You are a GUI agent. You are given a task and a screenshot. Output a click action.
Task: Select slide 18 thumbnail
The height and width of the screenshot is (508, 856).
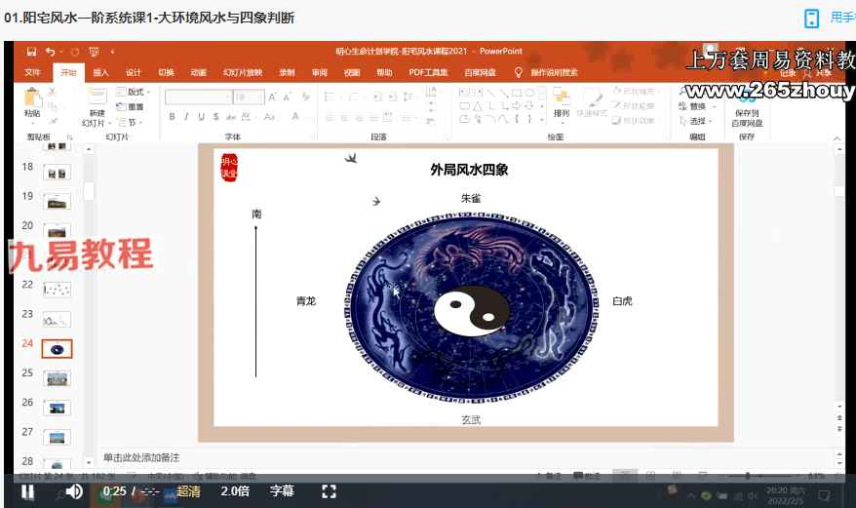coord(57,174)
